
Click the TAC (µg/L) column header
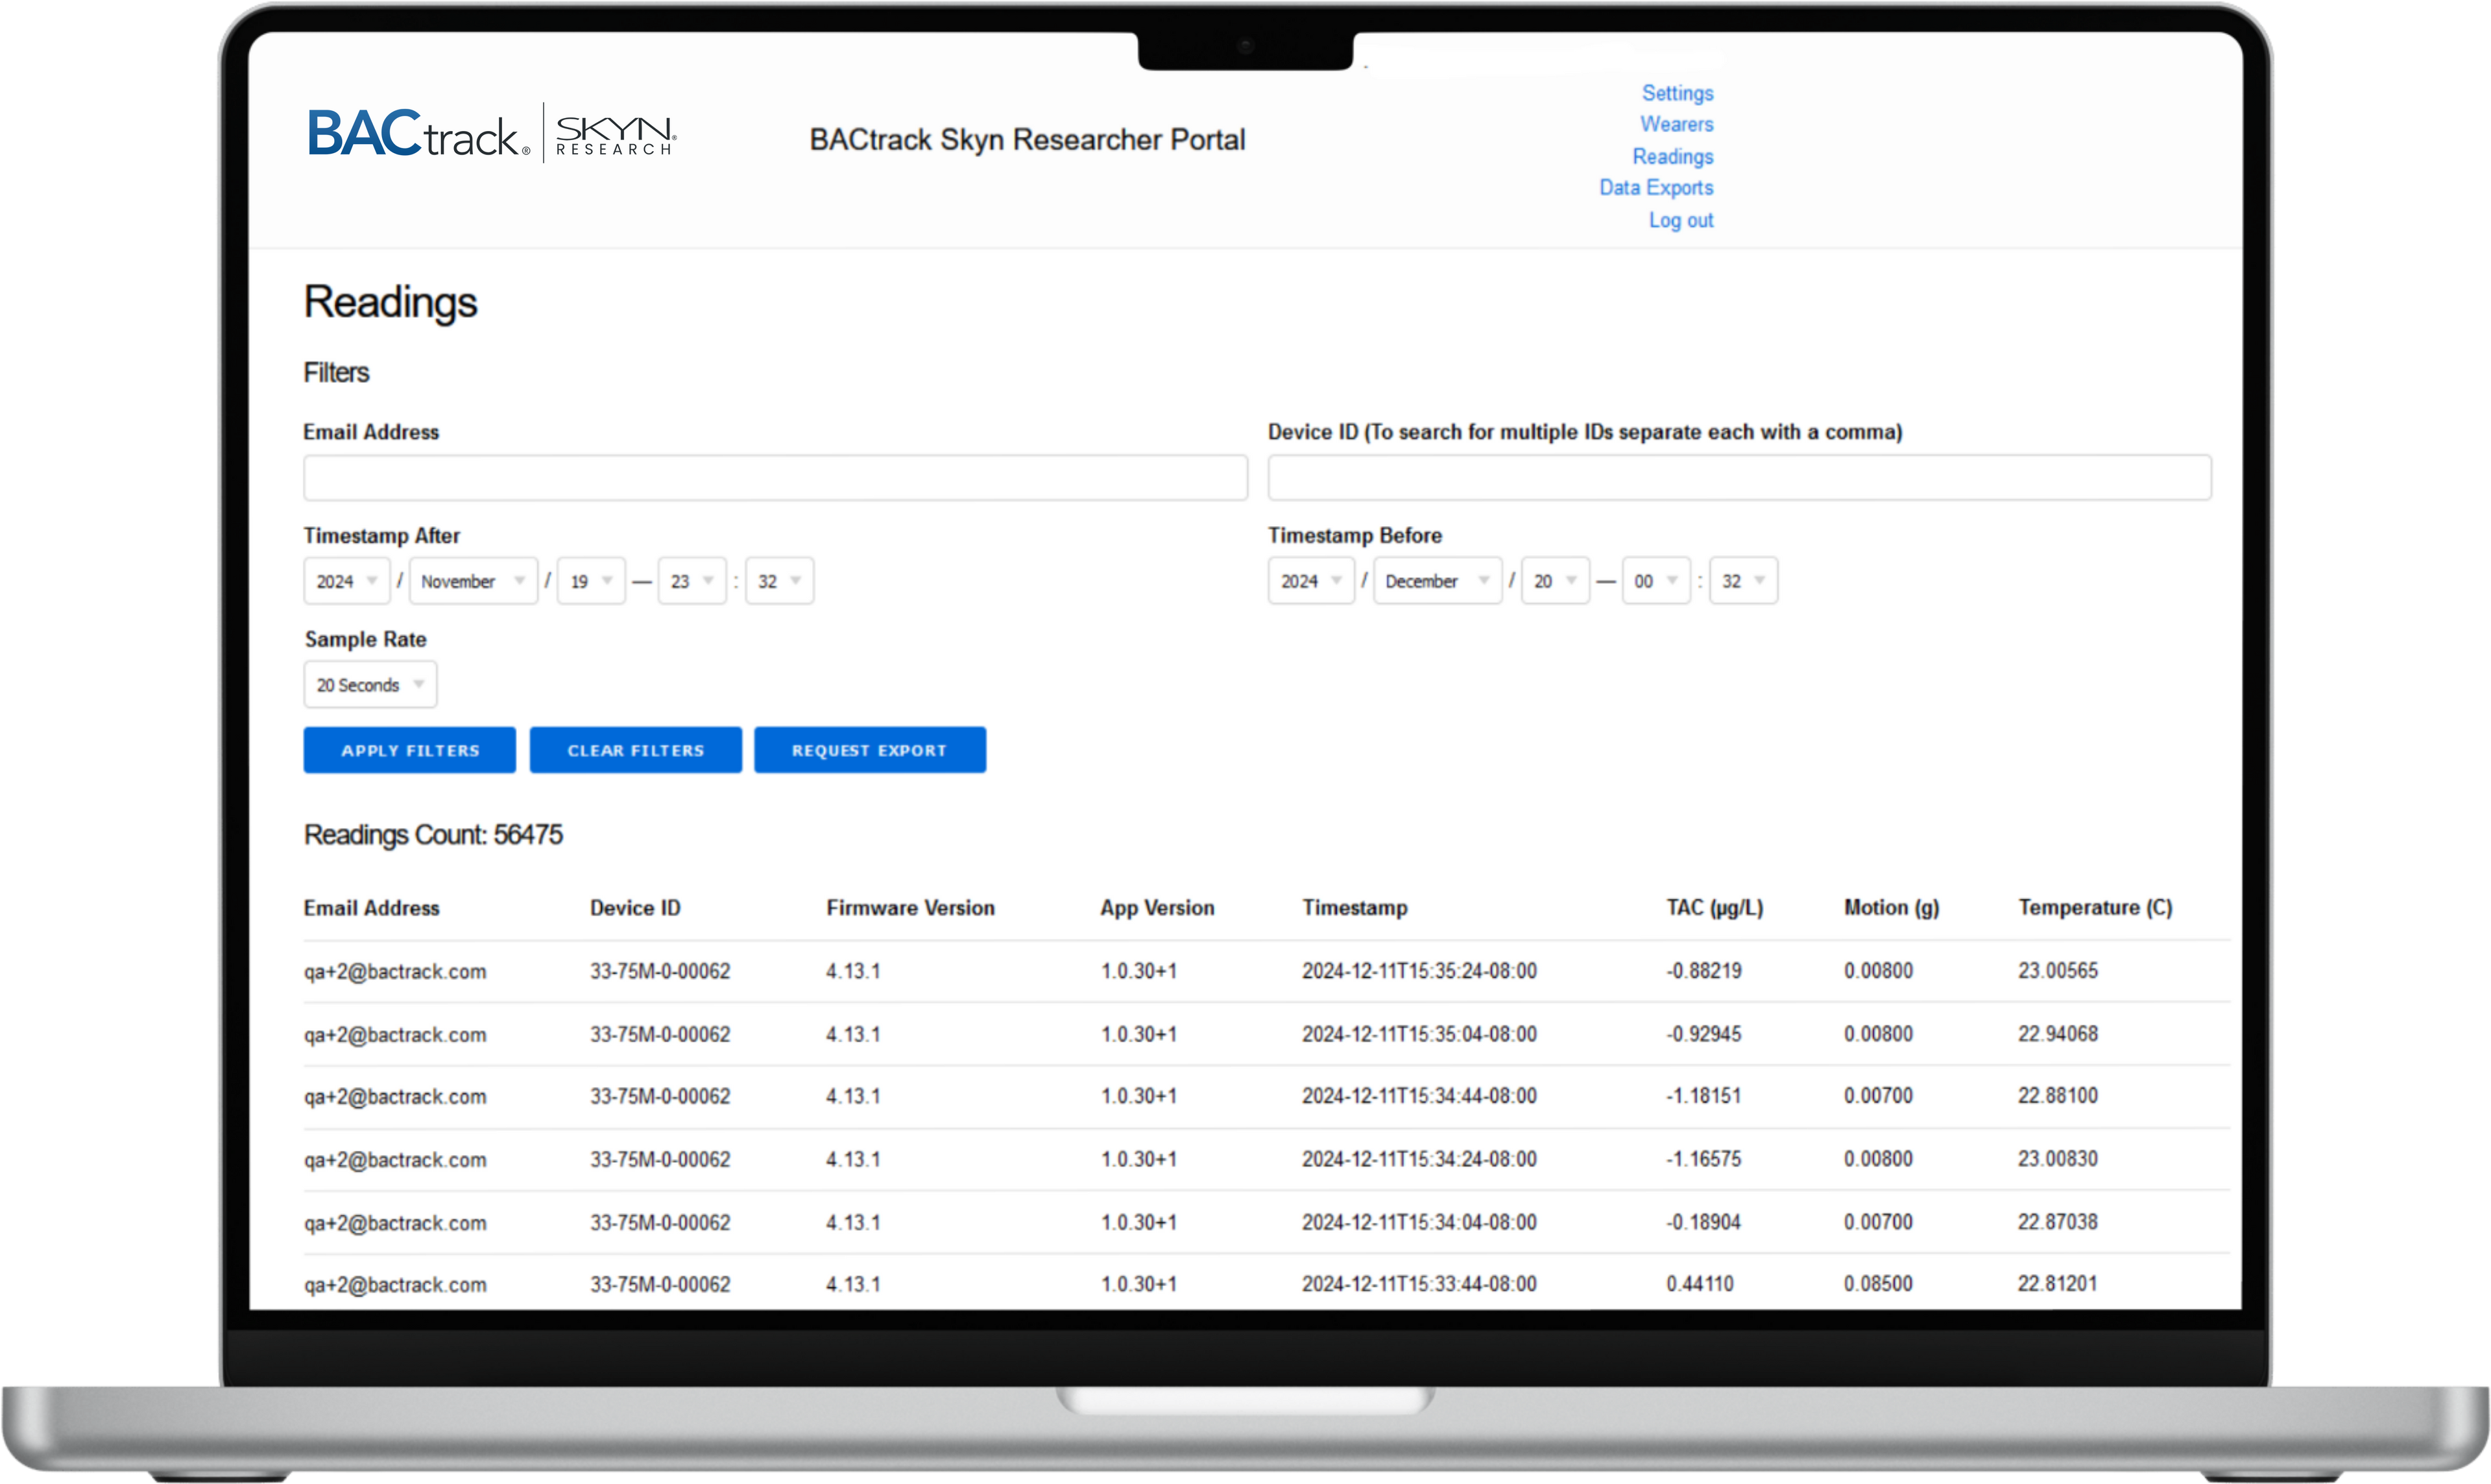click(1715, 908)
